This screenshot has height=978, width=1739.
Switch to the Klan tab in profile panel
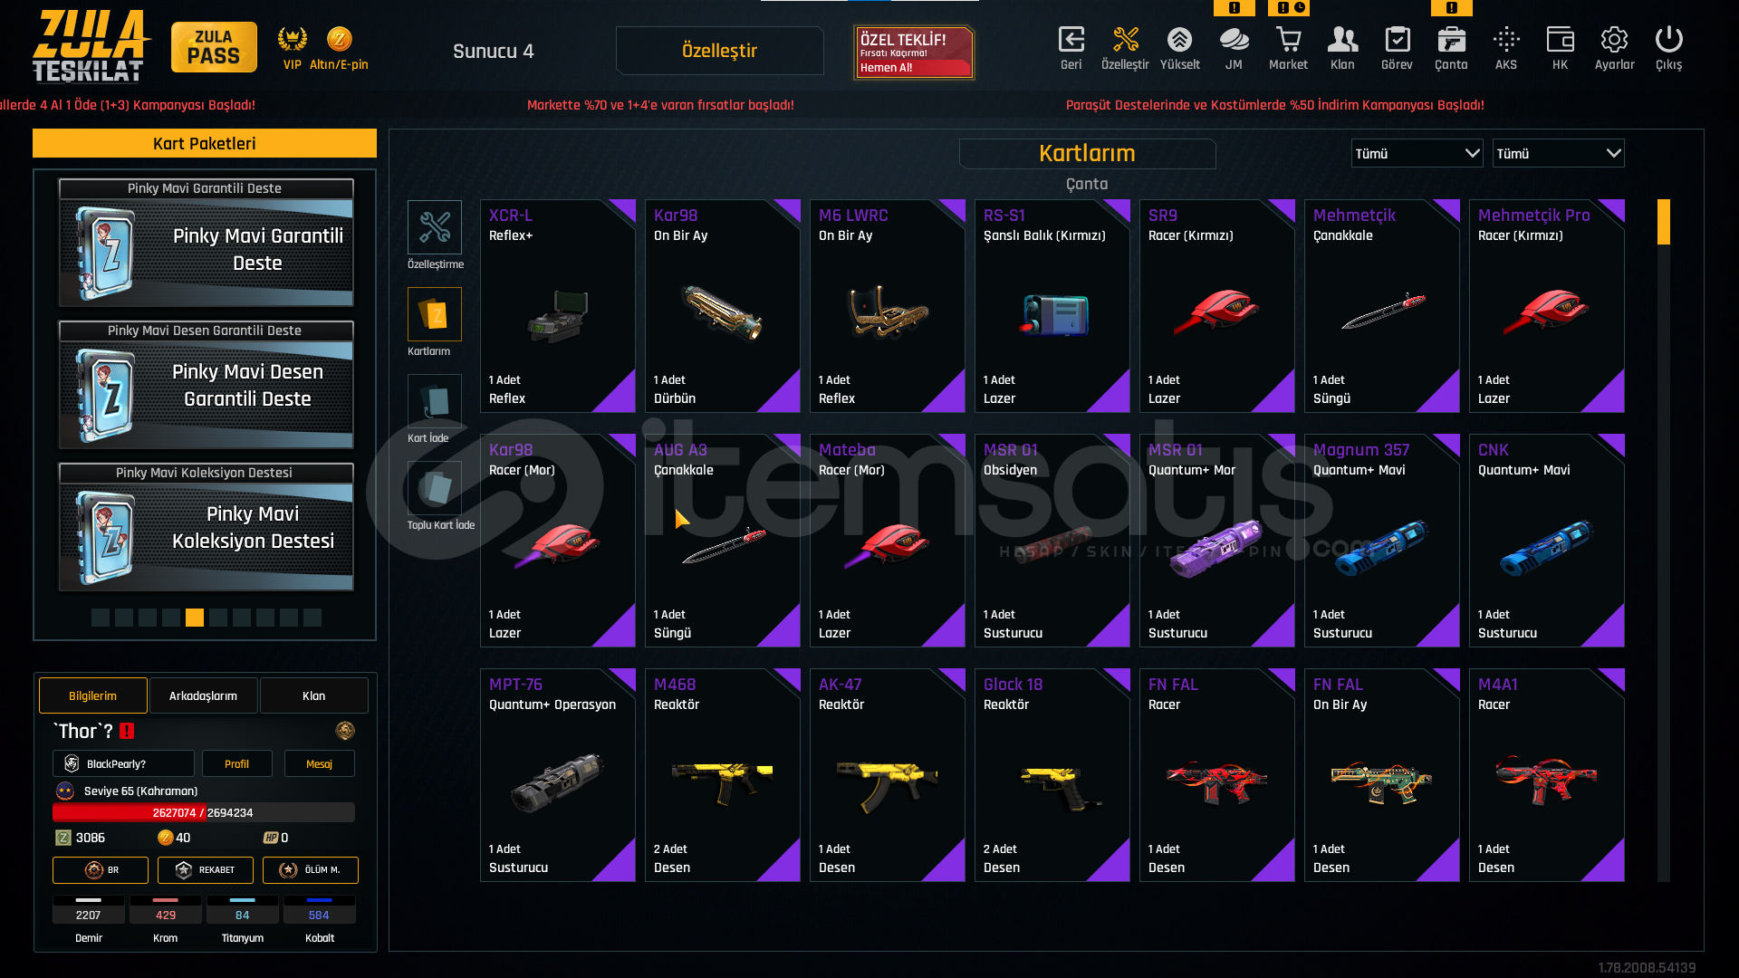313,695
